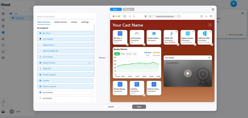248x118 pixels.
Task: Switch to the Charts tab
Action: tap(74, 22)
